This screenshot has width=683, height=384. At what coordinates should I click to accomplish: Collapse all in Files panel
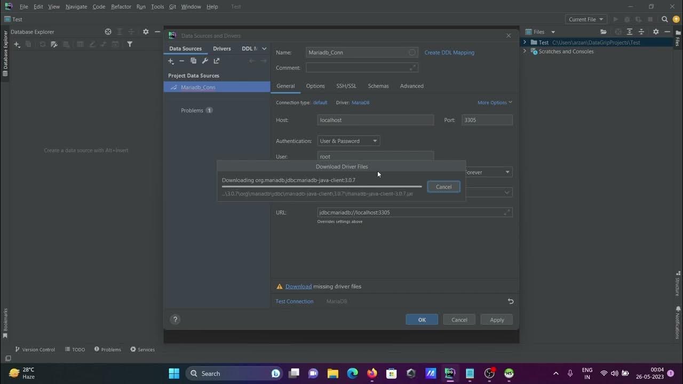pos(642,32)
